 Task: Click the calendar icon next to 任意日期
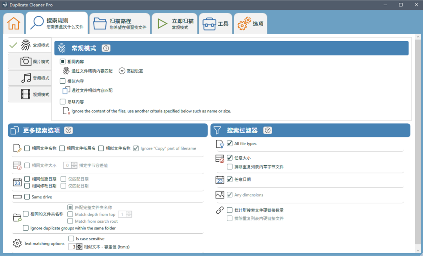[220, 180]
